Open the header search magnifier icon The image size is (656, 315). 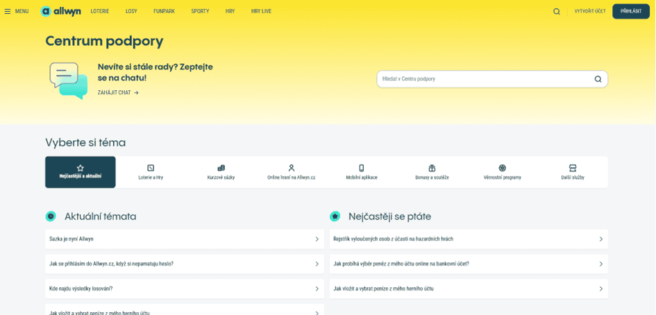(557, 12)
